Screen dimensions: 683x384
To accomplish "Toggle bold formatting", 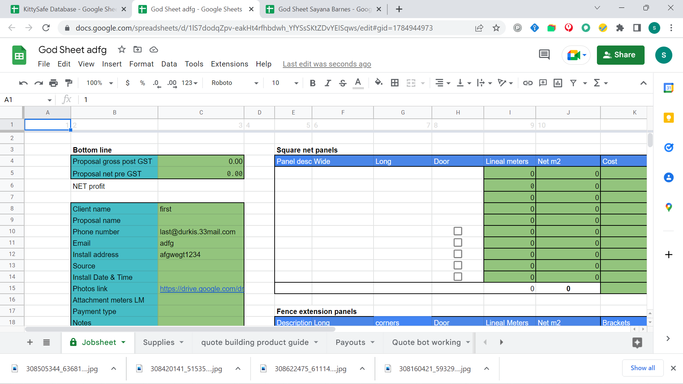I will (x=313, y=83).
